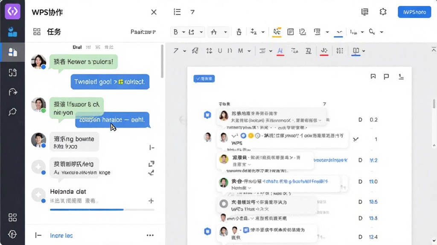This screenshot has width=437, height=245.
Task: Click the blue shield icon on first comment
Action: (207, 115)
